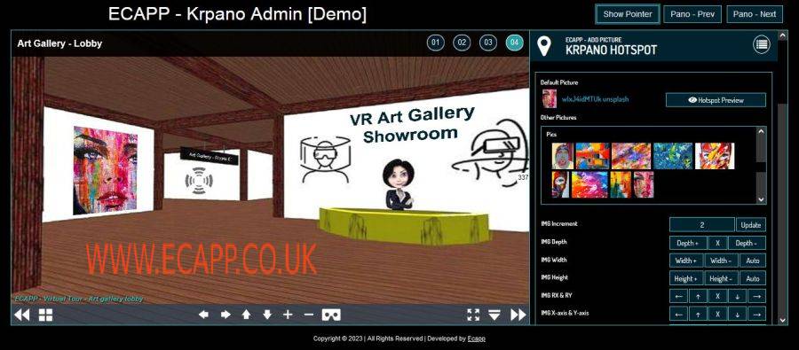Collapse the viewer control bar triangle
This screenshot has width=799, height=350.
click(x=494, y=315)
